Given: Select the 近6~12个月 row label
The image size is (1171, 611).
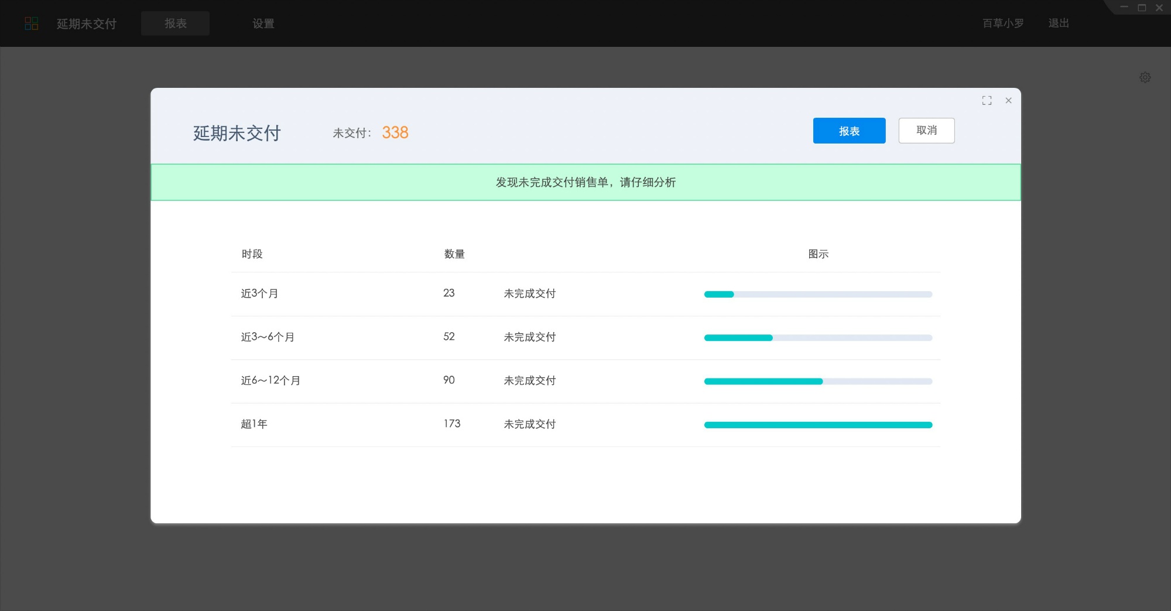Looking at the screenshot, I should pyautogui.click(x=271, y=380).
